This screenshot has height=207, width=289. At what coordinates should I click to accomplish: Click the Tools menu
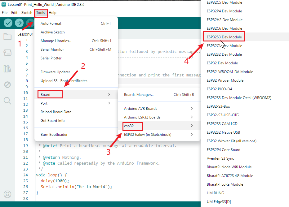coord(41,12)
